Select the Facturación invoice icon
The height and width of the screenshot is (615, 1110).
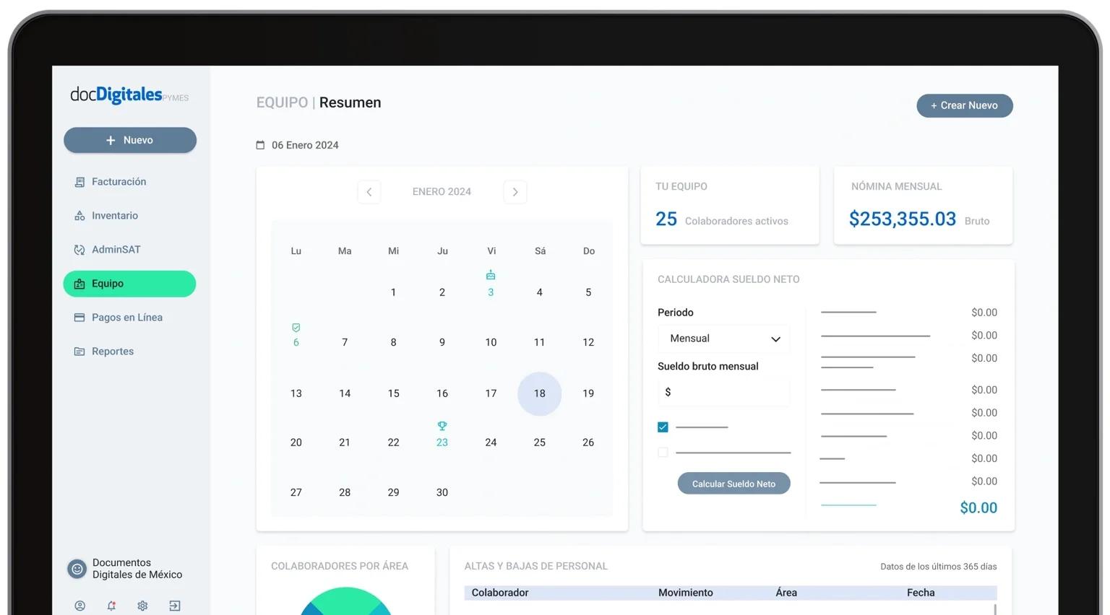point(79,181)
